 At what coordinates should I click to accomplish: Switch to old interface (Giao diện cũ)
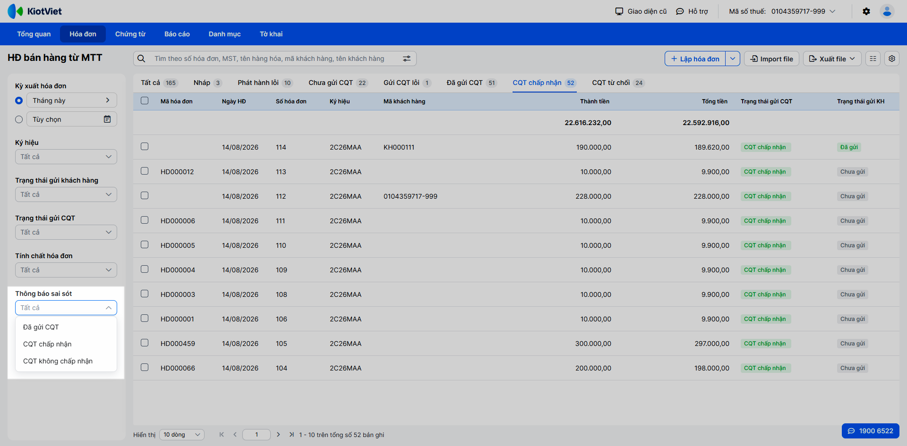[x=641, y=11]
